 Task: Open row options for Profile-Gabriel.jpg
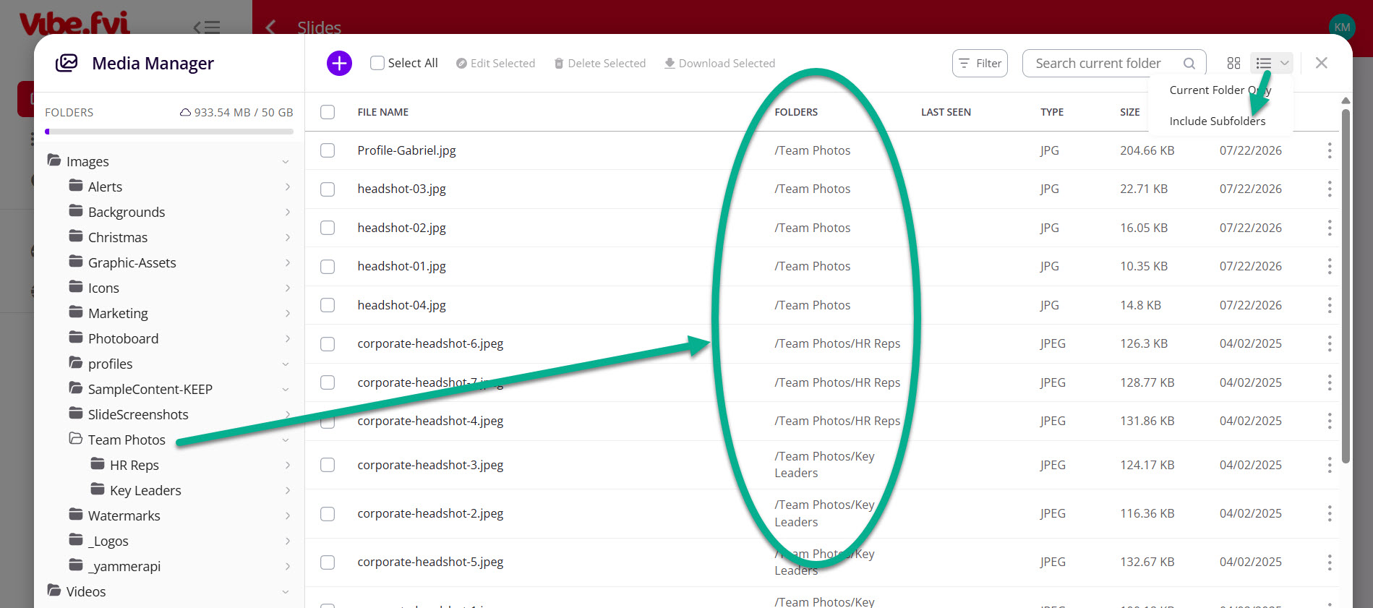(x=1329, y=150)
